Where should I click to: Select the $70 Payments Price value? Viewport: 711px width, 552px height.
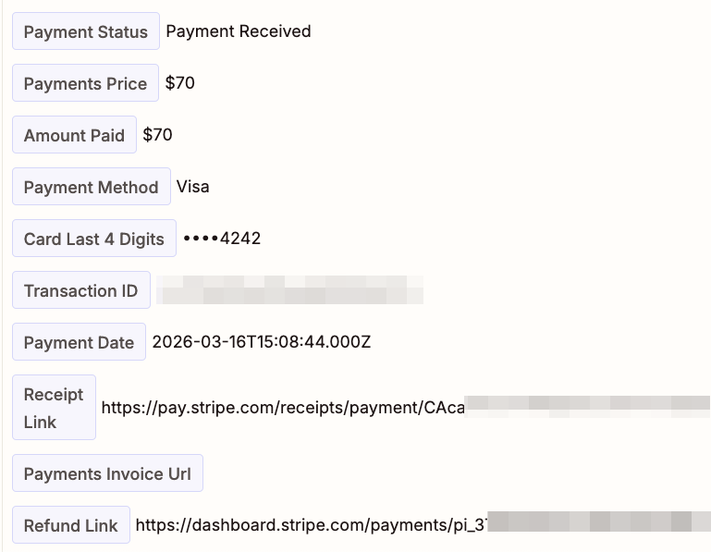tap(179, 83)
